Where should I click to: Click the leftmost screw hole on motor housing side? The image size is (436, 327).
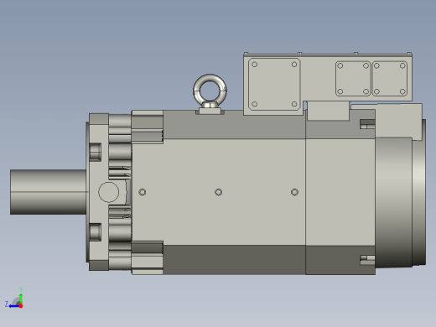pos(143,192)
